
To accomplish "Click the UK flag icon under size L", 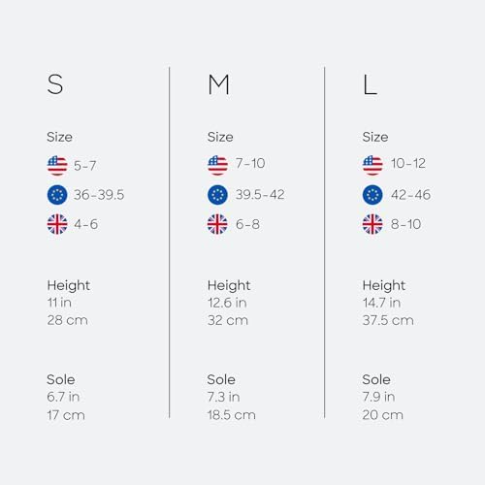I will [372, 224].
